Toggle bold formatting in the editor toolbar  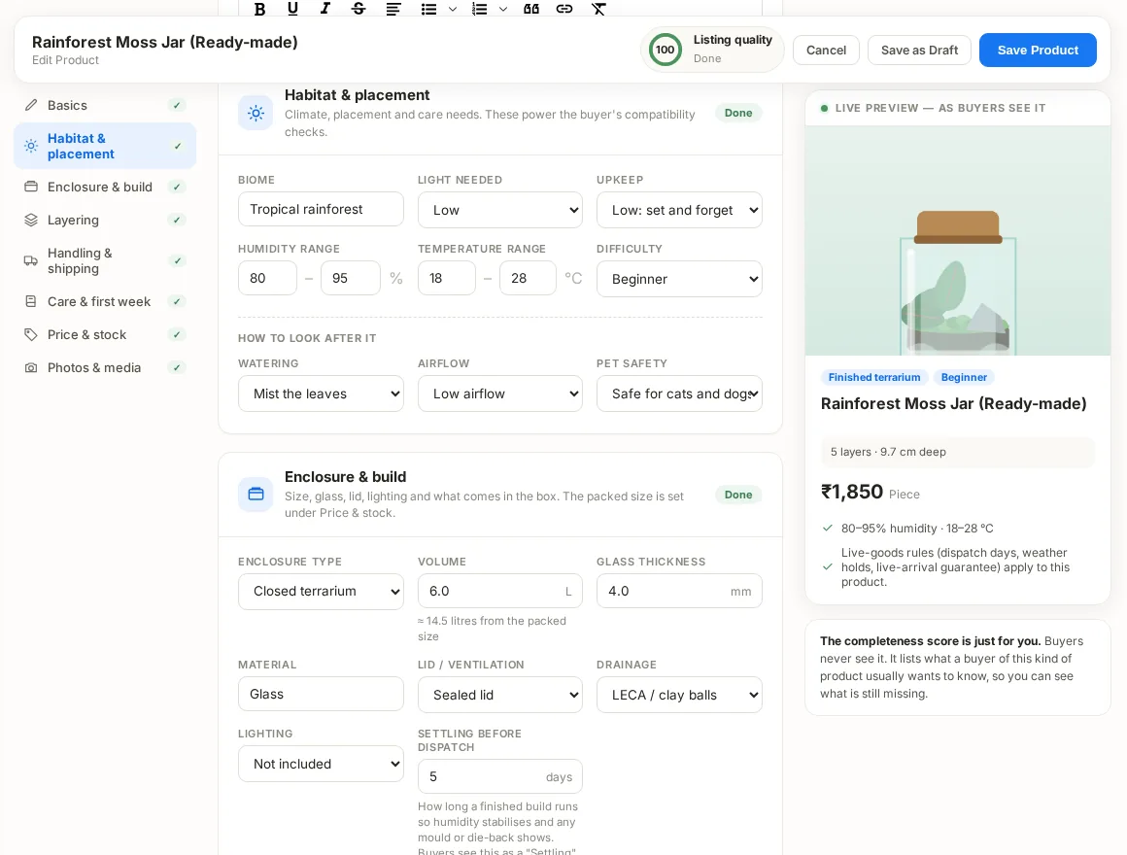(x=260, y=9)
